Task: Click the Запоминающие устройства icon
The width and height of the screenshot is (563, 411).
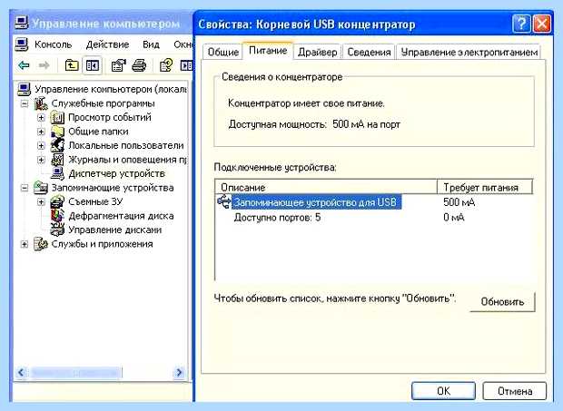Action: click(41, 188)
